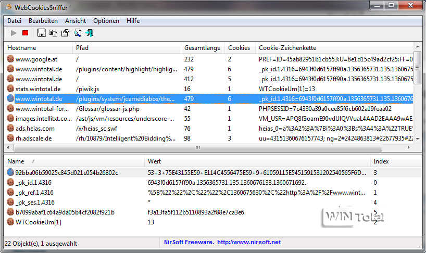Click the upper list vertical scrollbar thumb
Image resolution: width=426 pixels, height=253 pixels.
(x=417, y=67)
